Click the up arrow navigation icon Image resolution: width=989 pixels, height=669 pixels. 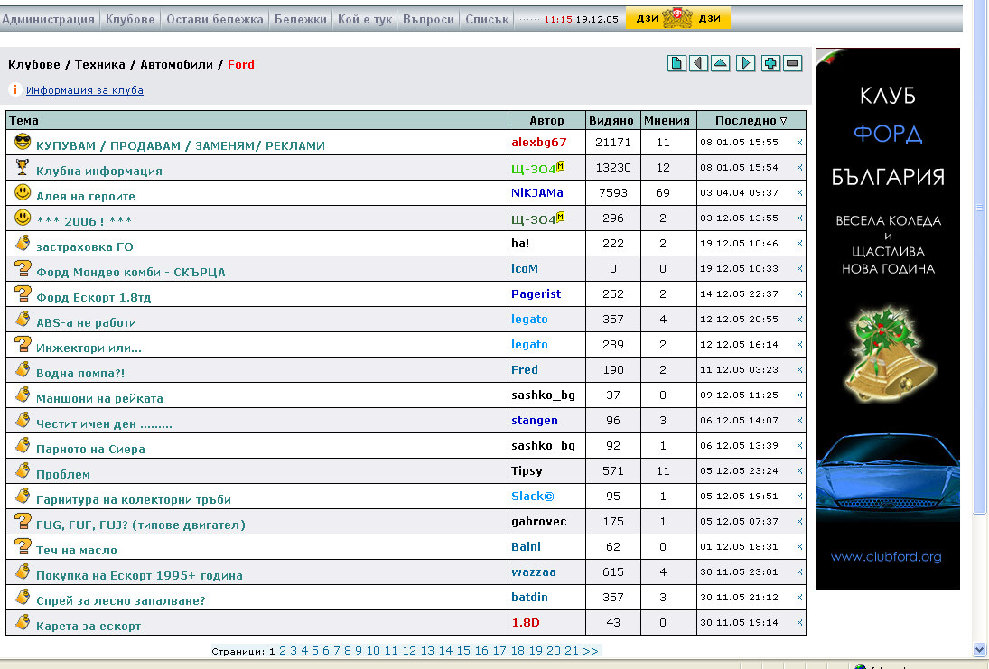(721, 63)
